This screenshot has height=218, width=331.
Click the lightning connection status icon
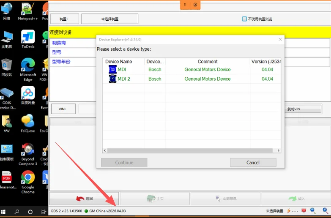pyautogui.click(x=289, y=211)
